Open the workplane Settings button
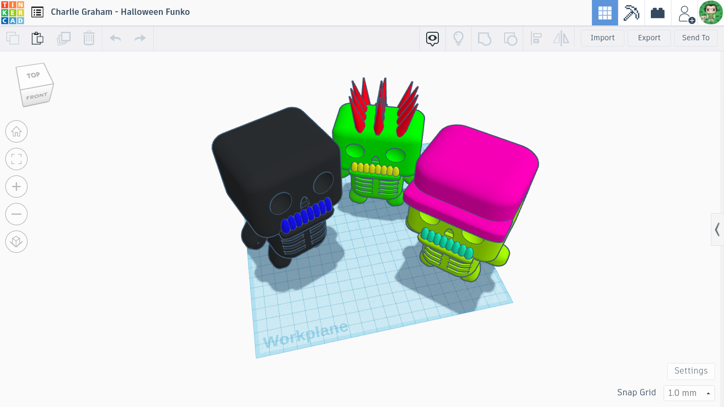The height and width of the screenshot is (407, 724). tap(691, 371)
